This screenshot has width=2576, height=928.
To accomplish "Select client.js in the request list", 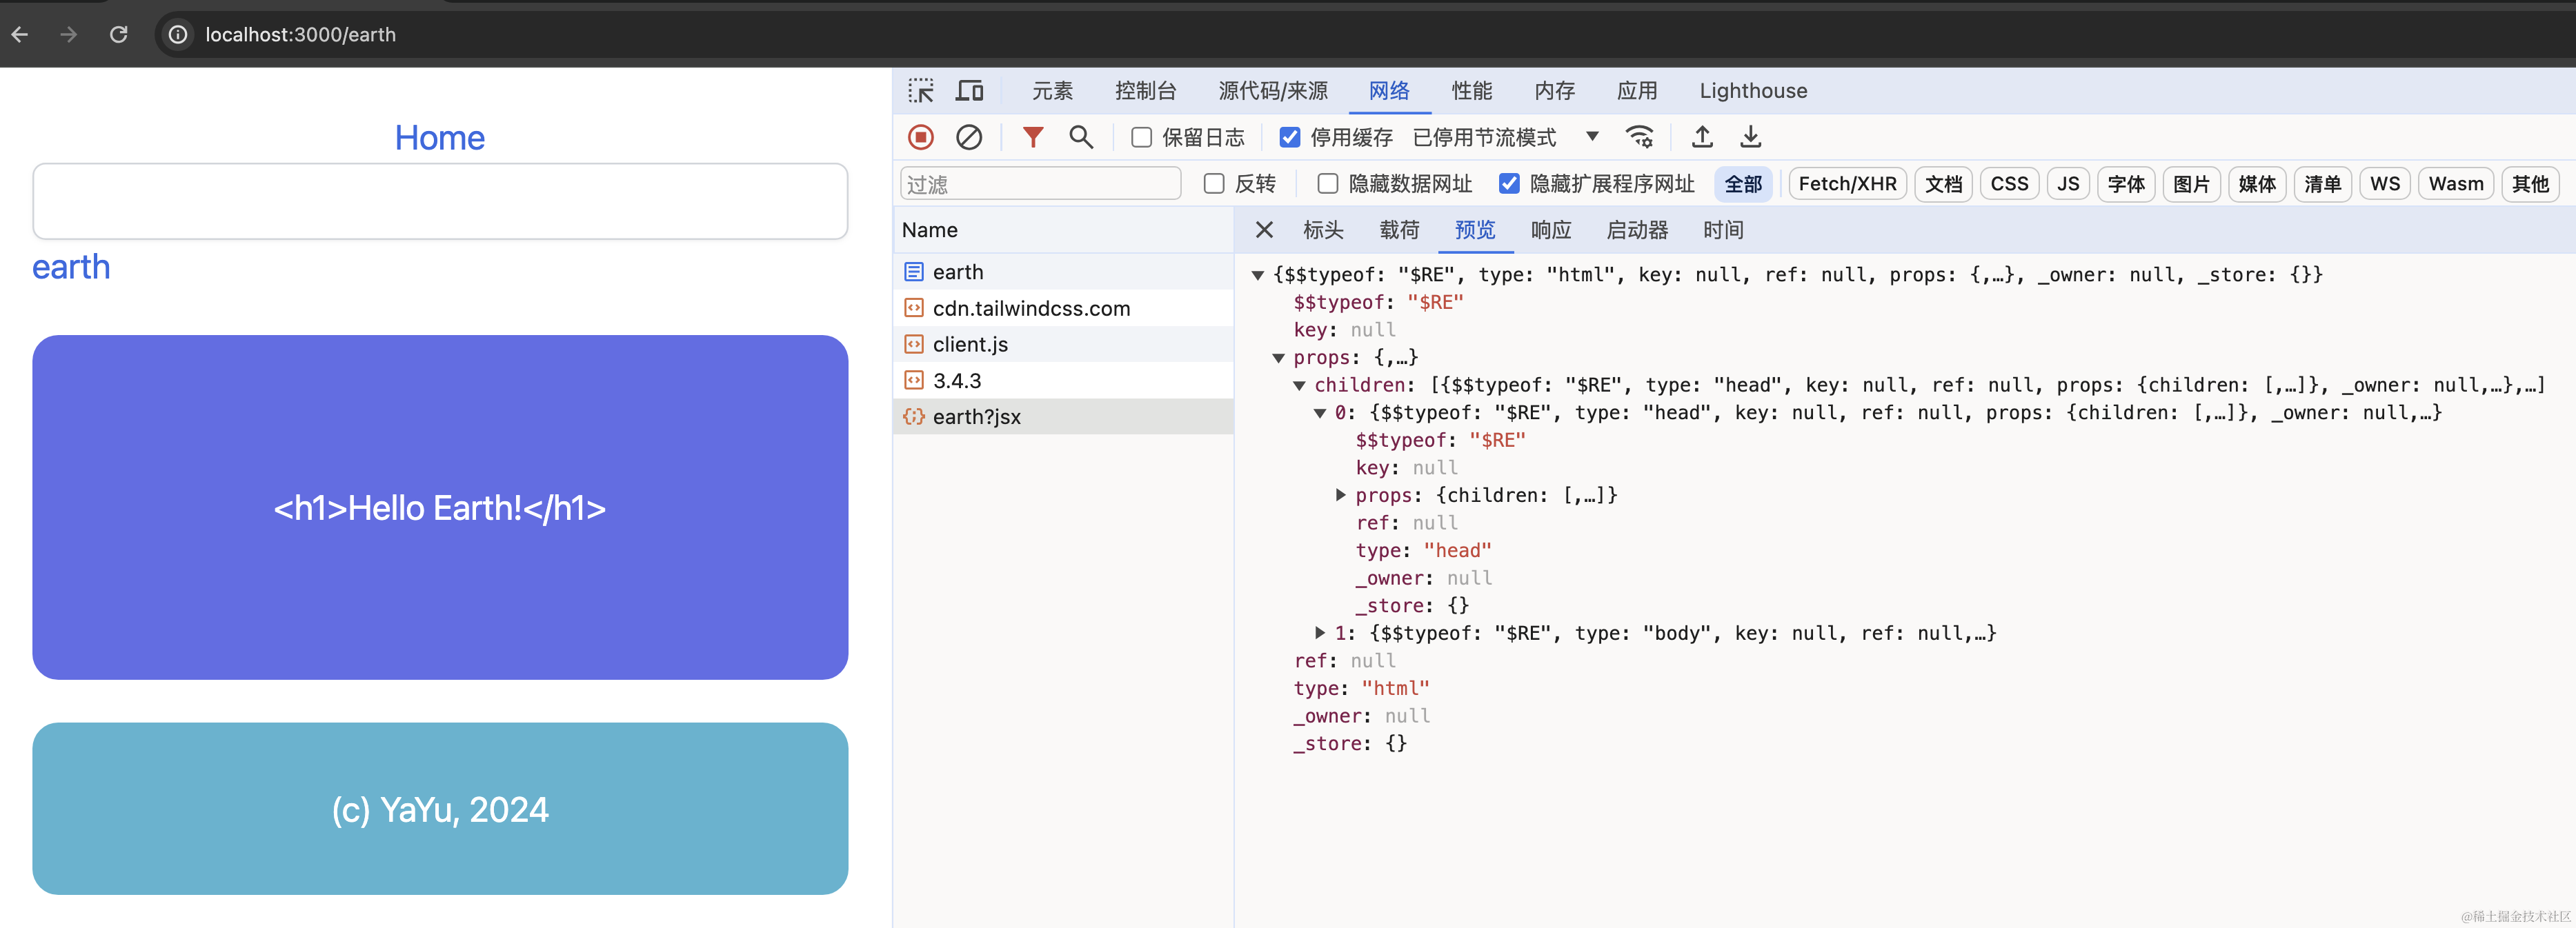I will point(969,345).
